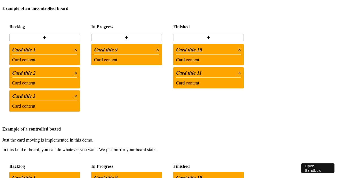Click the Card title 2 heading link
Viewport: 339px width, 178px height.
[24, 73]
